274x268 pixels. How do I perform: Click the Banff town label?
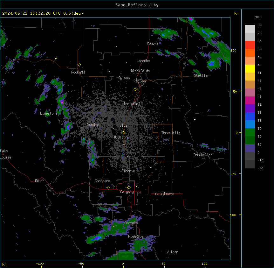point(39,180)
